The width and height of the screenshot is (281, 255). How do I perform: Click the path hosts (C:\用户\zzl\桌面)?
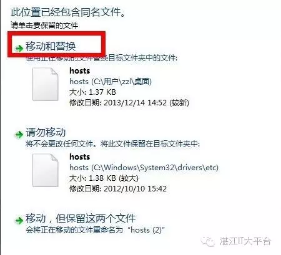click(x=111, y=82)
